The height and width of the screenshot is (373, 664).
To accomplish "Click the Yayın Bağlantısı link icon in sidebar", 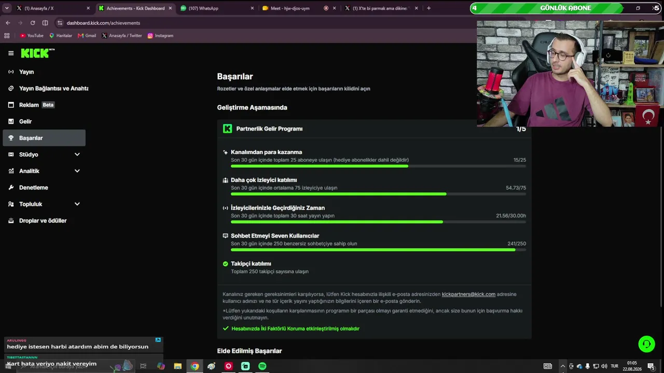I will click(x=11, y=89).
